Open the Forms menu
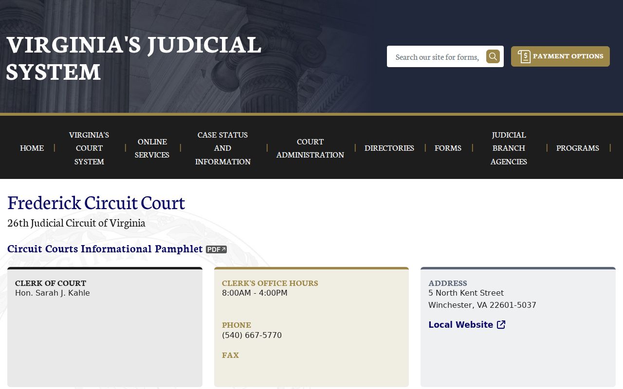Viewport: 623px width, 389px height. pos(448,148)
